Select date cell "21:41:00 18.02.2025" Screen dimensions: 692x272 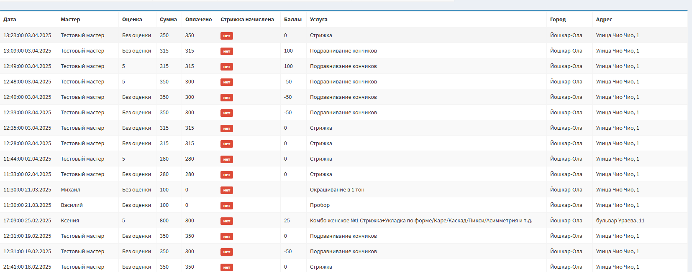(x=27, y=267)
